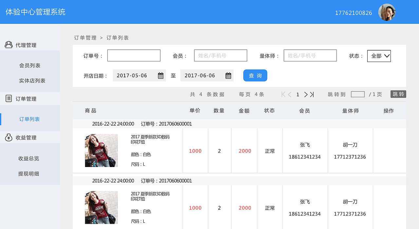Click the 收益管理 money bag icon
Viewport: 419px width, 229px height.
coord(9,137)
